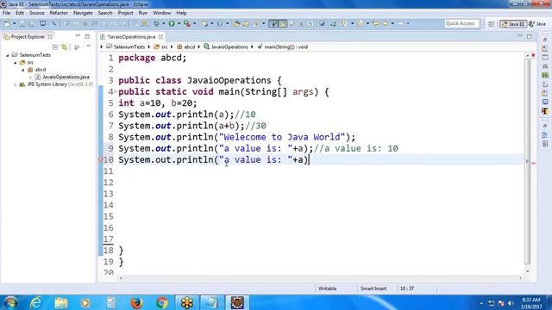
Task: Click the Forward navigation arrow icon
Action: (400, 23)
